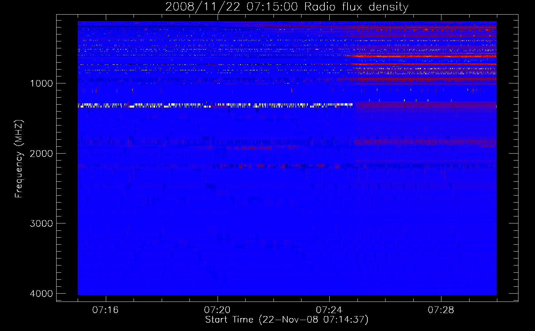
Task: Click the "Frequency (MHZ)" axis label
Action: coord(19,159)
